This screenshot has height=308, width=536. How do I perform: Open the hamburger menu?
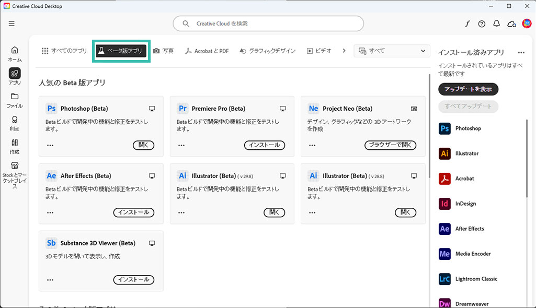click(x=12, y=23)
